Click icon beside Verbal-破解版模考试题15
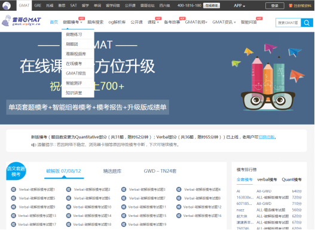This screenshot has width=315, height=230. pos(124,216)
